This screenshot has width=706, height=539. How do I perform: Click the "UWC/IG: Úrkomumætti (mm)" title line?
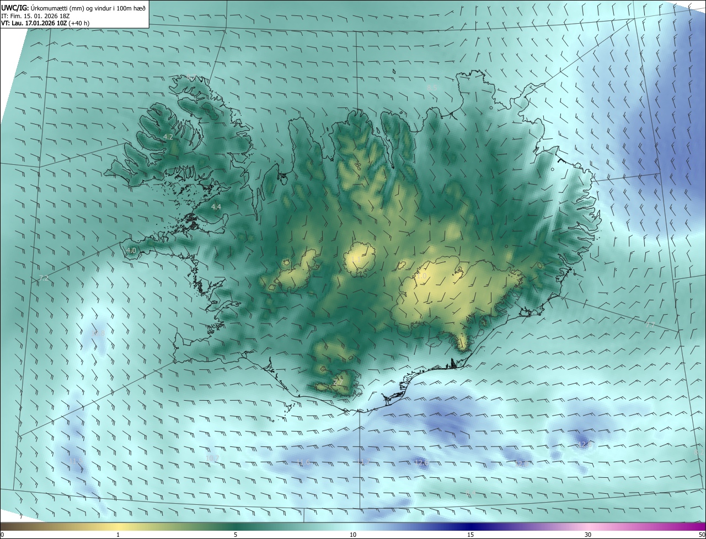pos(73,7)
